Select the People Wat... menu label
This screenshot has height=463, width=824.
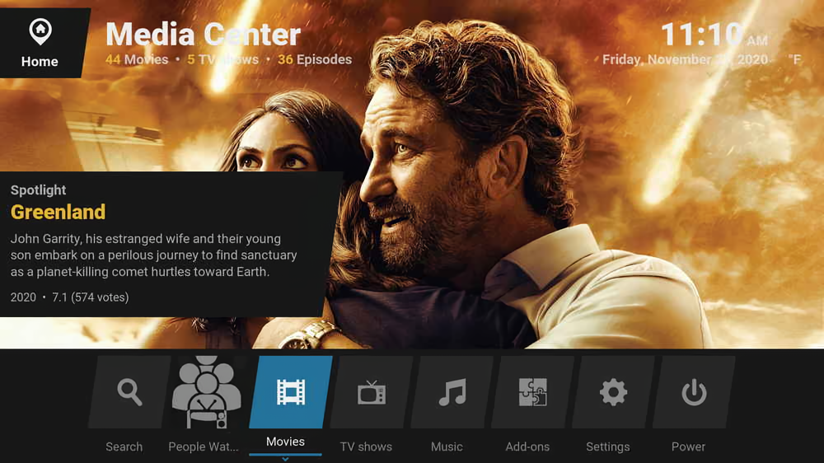click(204, 447)
